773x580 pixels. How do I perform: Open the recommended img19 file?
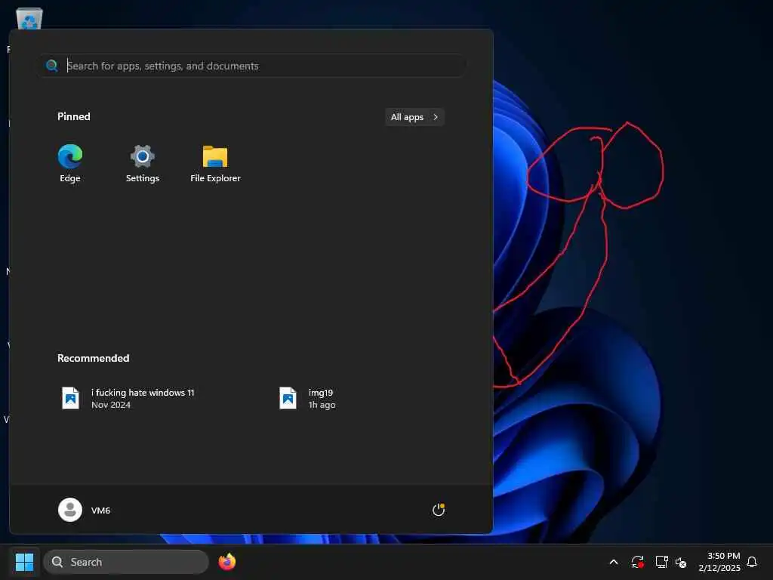(x=308, y=398)
